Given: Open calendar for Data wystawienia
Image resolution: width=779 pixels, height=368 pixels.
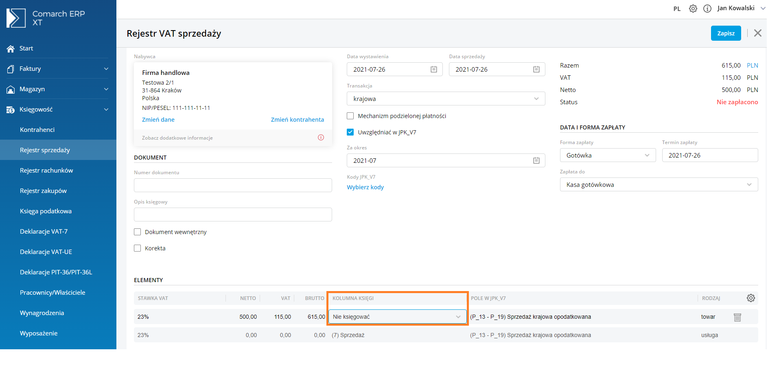Looking at the screenshot, I should pos(434,70).
